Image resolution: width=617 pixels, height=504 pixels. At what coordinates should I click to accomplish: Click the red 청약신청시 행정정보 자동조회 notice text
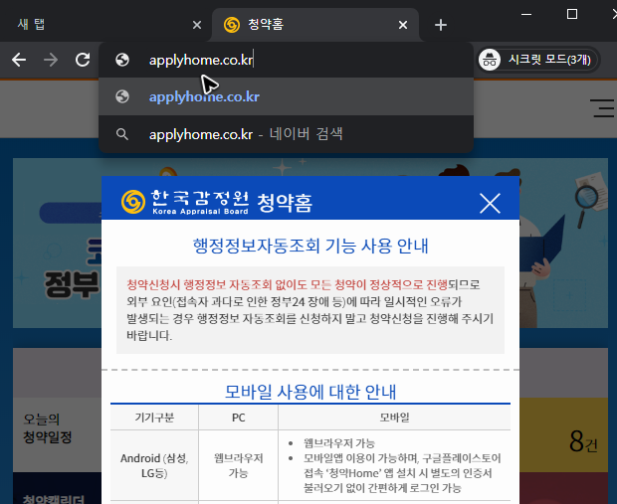click(288, 284)
